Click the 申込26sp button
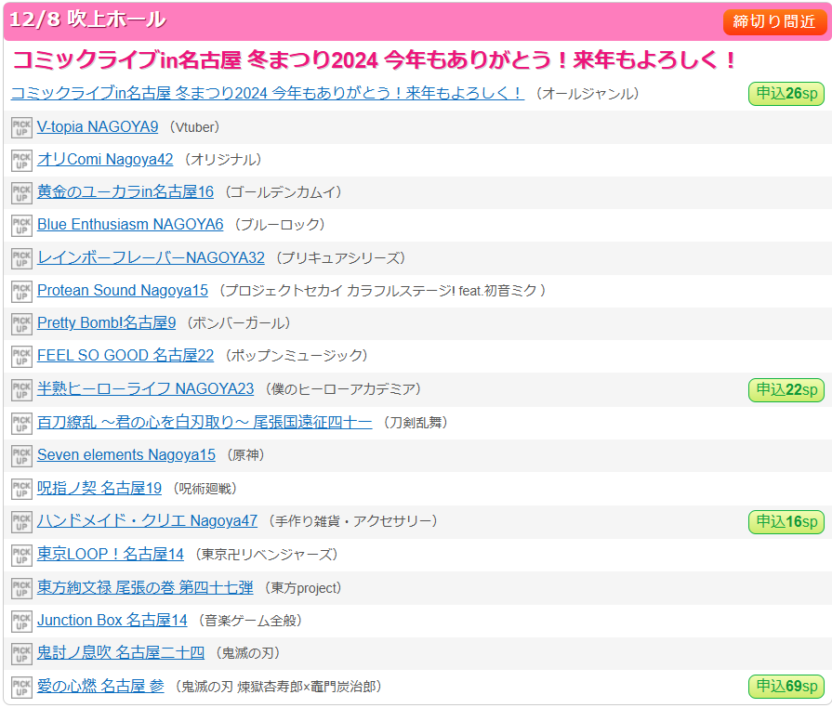 click(786, 94)
